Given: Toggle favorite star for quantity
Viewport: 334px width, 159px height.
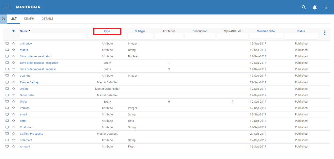Looking at the screenshot, I should [14, 76].
